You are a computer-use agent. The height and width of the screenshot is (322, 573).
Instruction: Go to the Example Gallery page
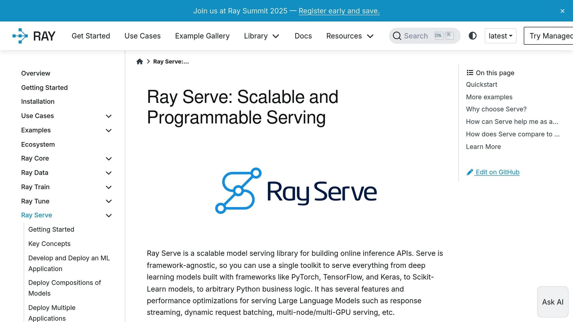(x=202, y=36)
